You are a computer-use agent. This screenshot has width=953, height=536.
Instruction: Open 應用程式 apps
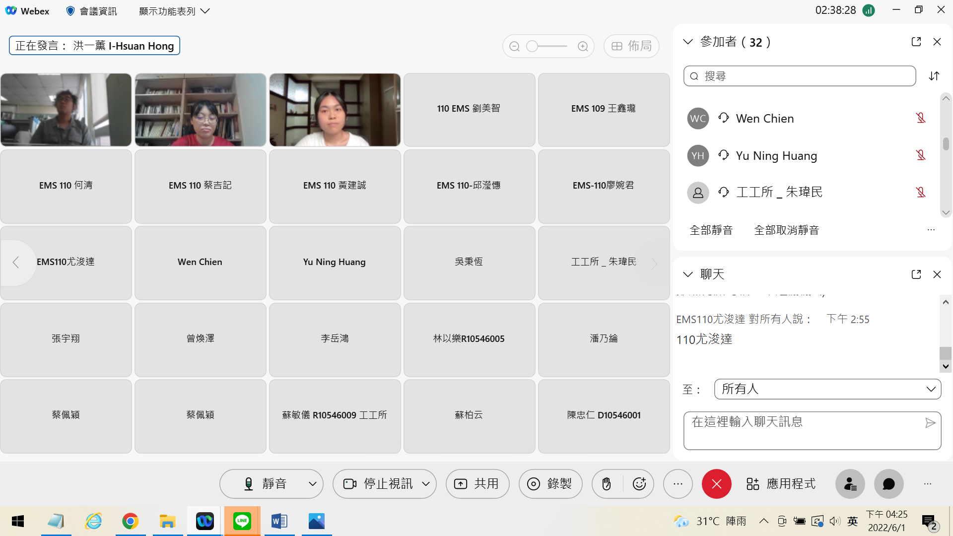781,484
